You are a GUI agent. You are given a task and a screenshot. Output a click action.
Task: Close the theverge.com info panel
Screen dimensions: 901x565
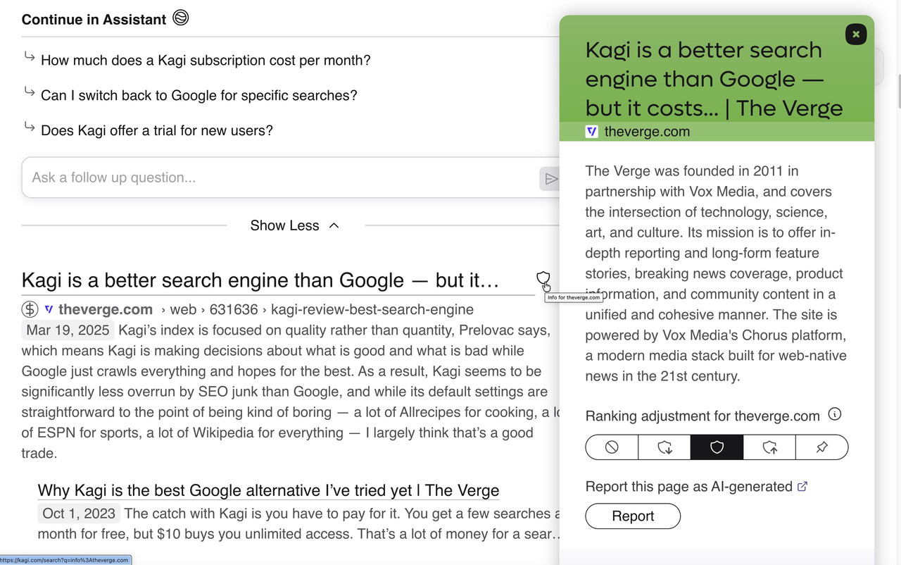[x=856, y=34]
